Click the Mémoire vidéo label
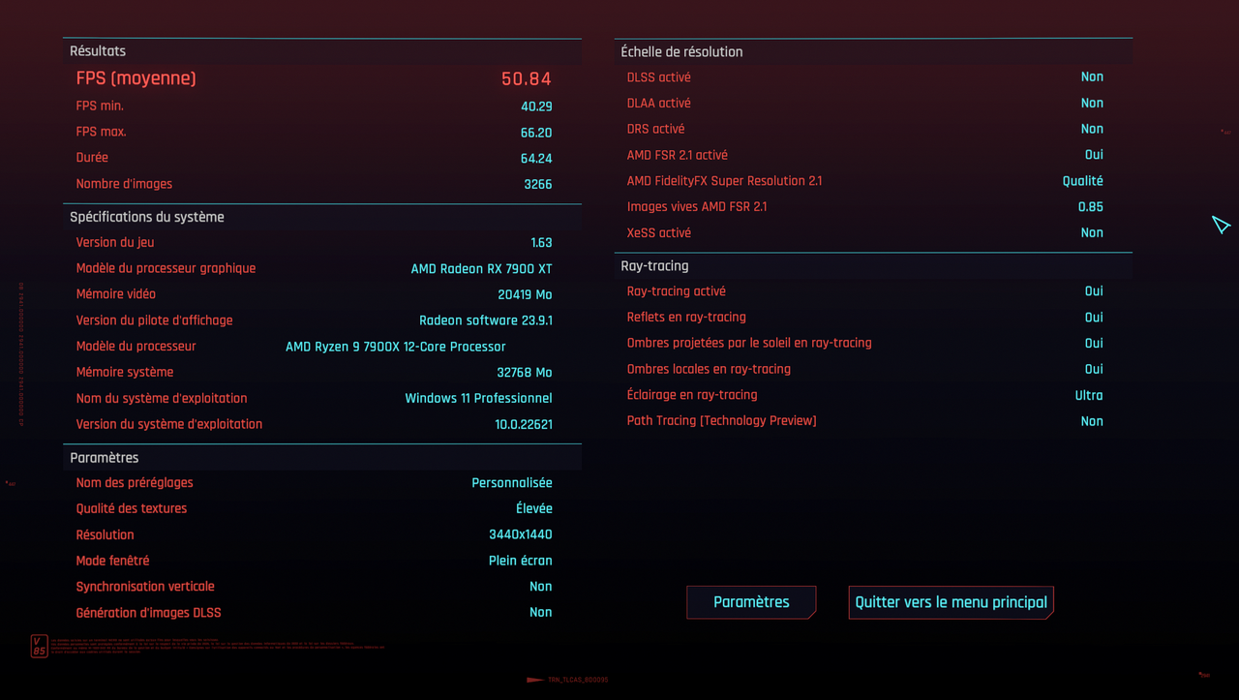The image size is (1239, 700). click(x=116, y=294)
